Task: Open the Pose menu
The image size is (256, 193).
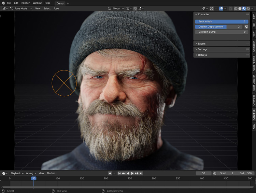Action: [56, 9]
